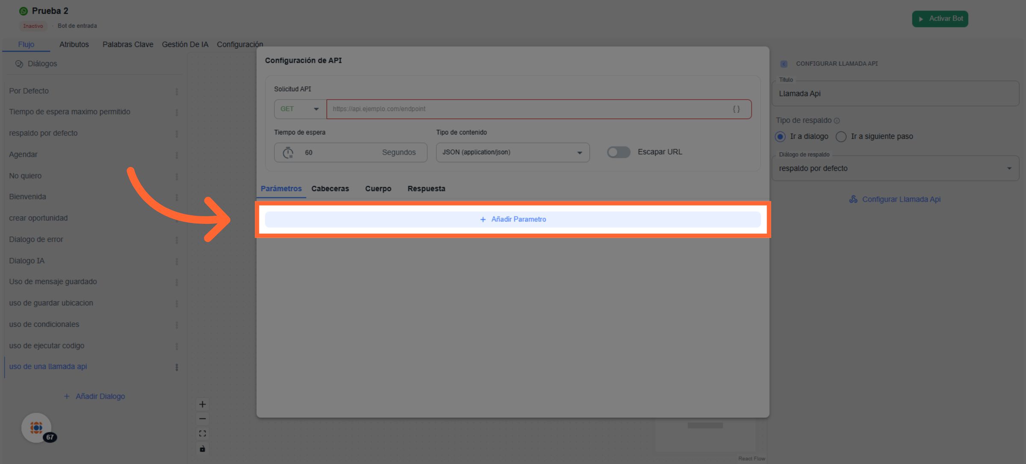
Task: Switch to the Respuesta tab
Action: (426, 188)
